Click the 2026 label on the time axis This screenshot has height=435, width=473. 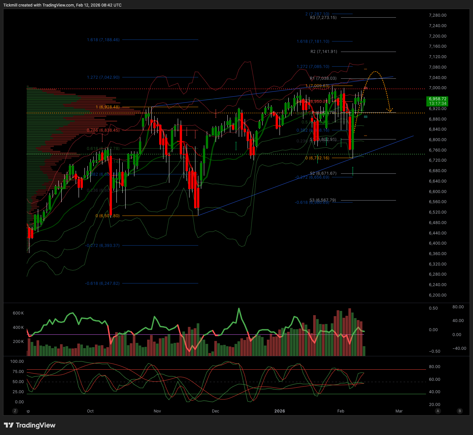(x=280, y=411)
